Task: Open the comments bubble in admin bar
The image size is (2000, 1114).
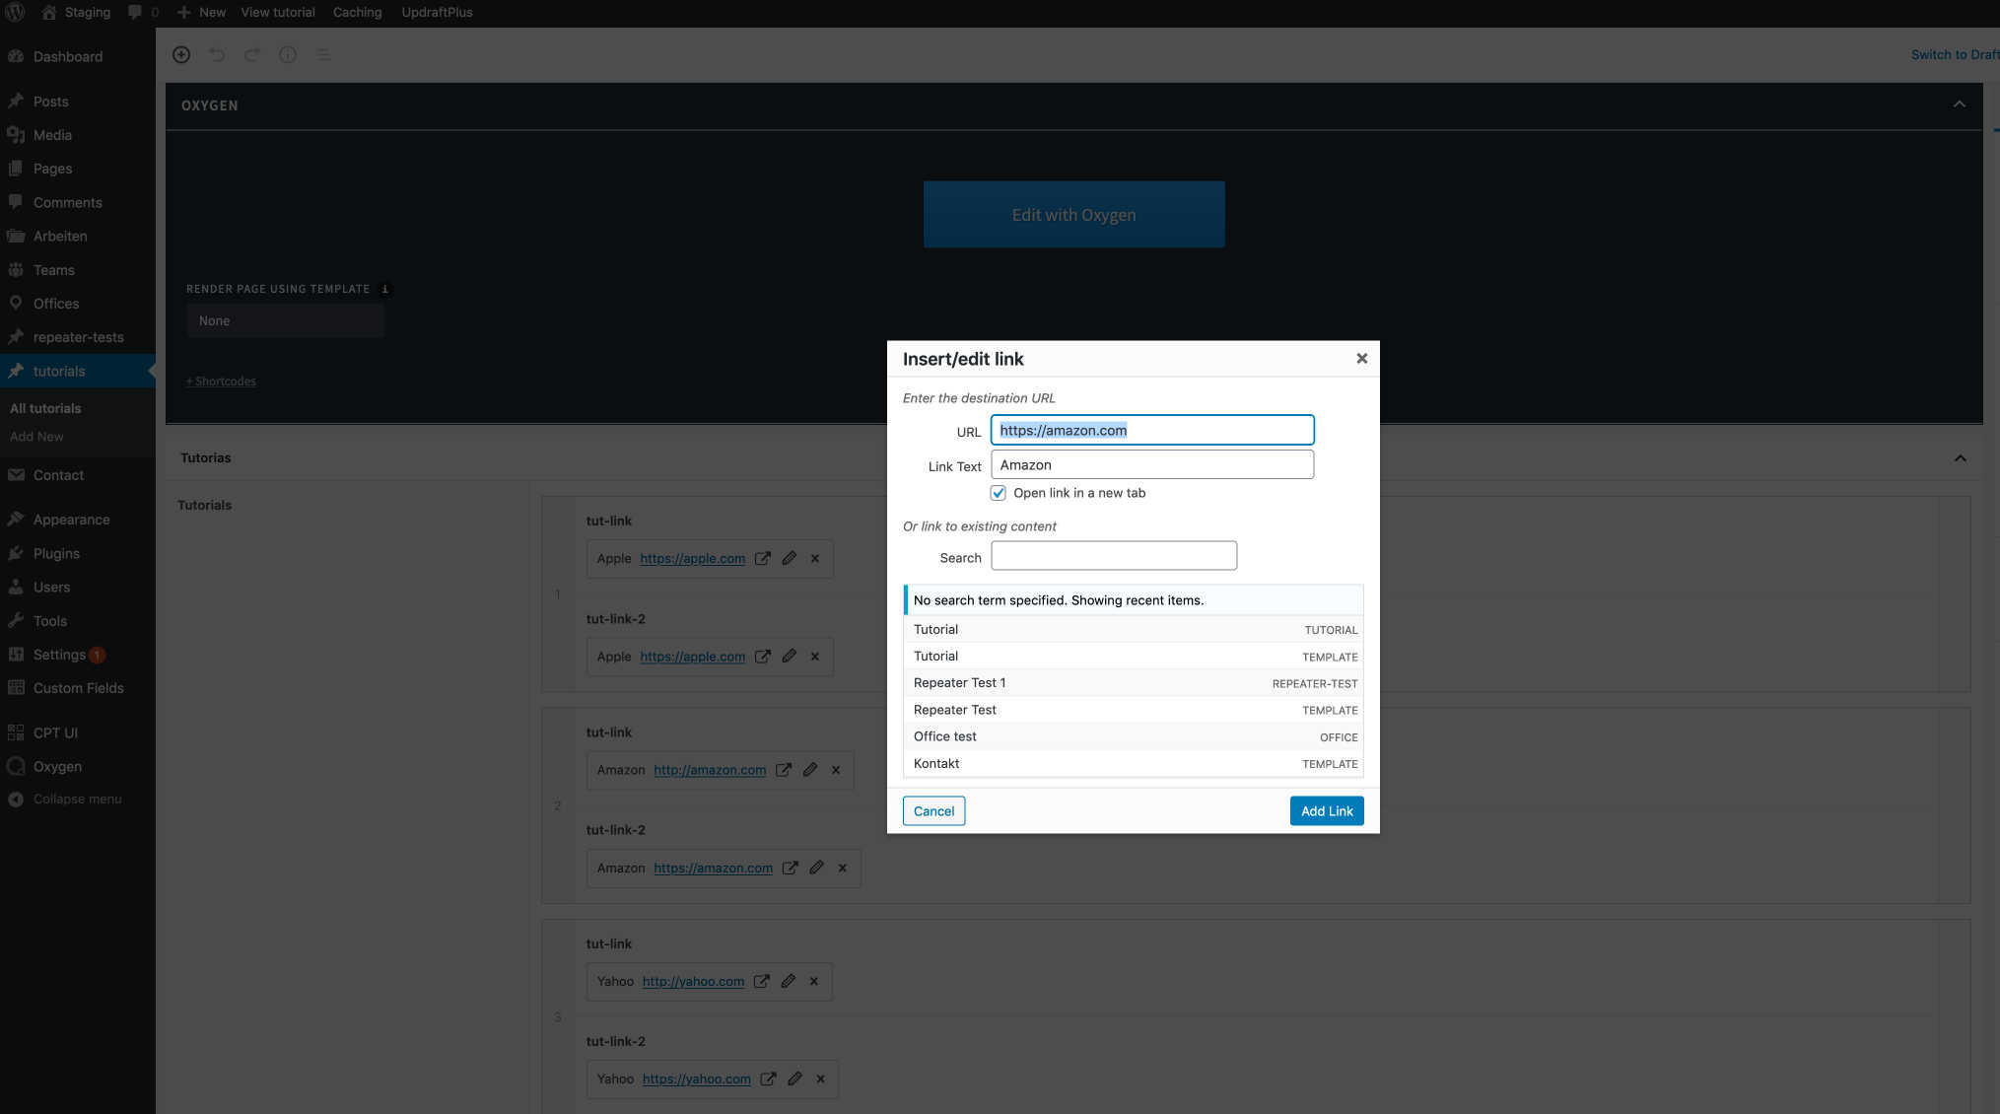Action: 135,13
